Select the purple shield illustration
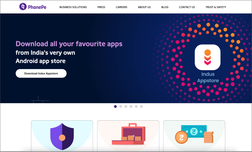 [x=62, y=137]
